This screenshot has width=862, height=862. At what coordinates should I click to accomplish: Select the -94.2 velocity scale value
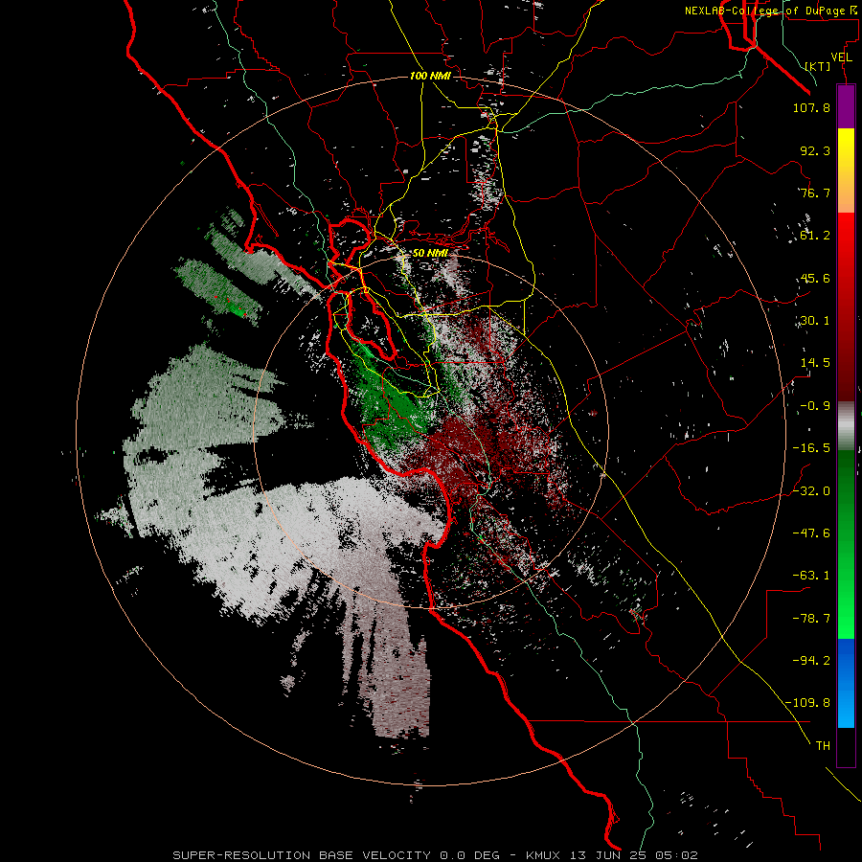(x=811, y=661)
